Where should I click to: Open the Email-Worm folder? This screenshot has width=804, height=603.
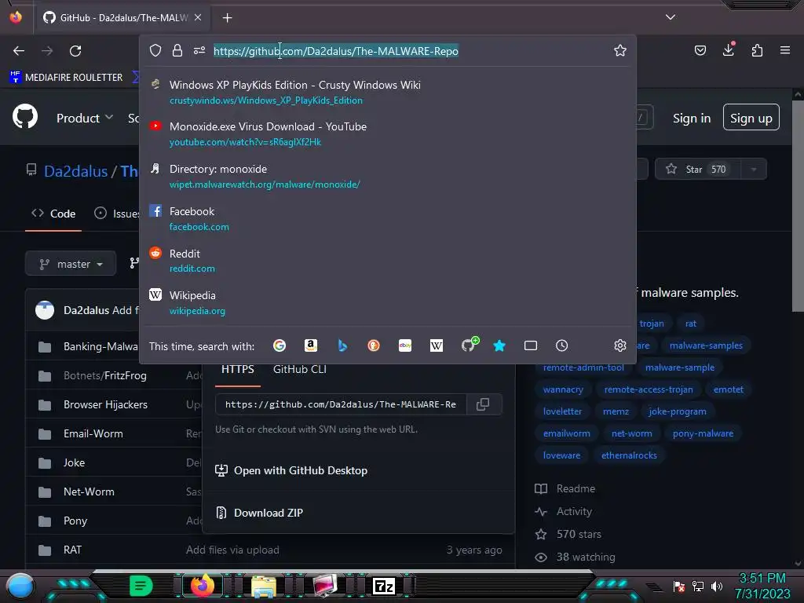93,433
